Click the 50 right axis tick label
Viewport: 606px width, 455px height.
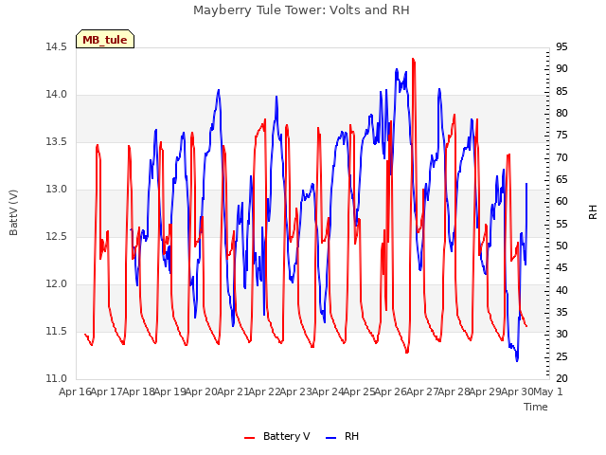(561, 246)
